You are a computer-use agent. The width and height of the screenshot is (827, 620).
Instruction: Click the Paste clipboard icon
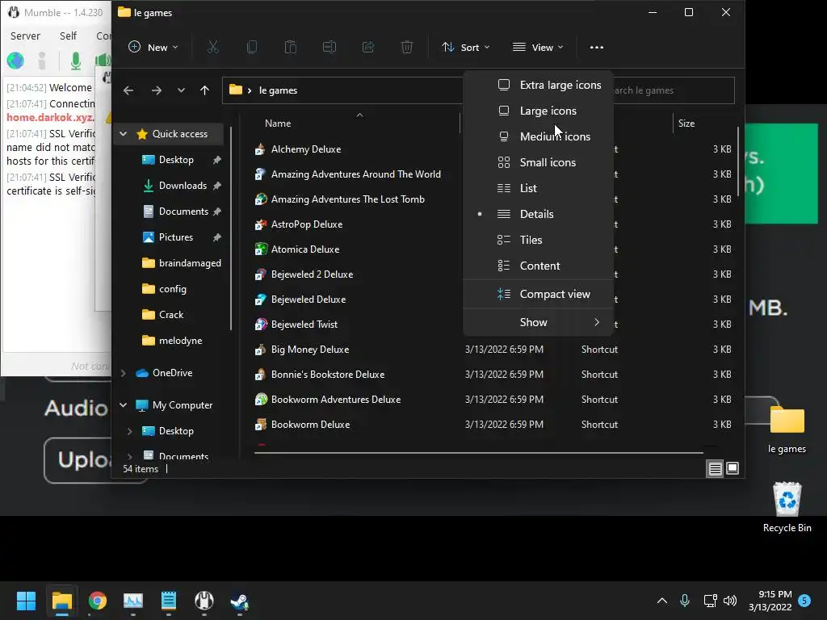pyautogui.click(x=291, y=48)
